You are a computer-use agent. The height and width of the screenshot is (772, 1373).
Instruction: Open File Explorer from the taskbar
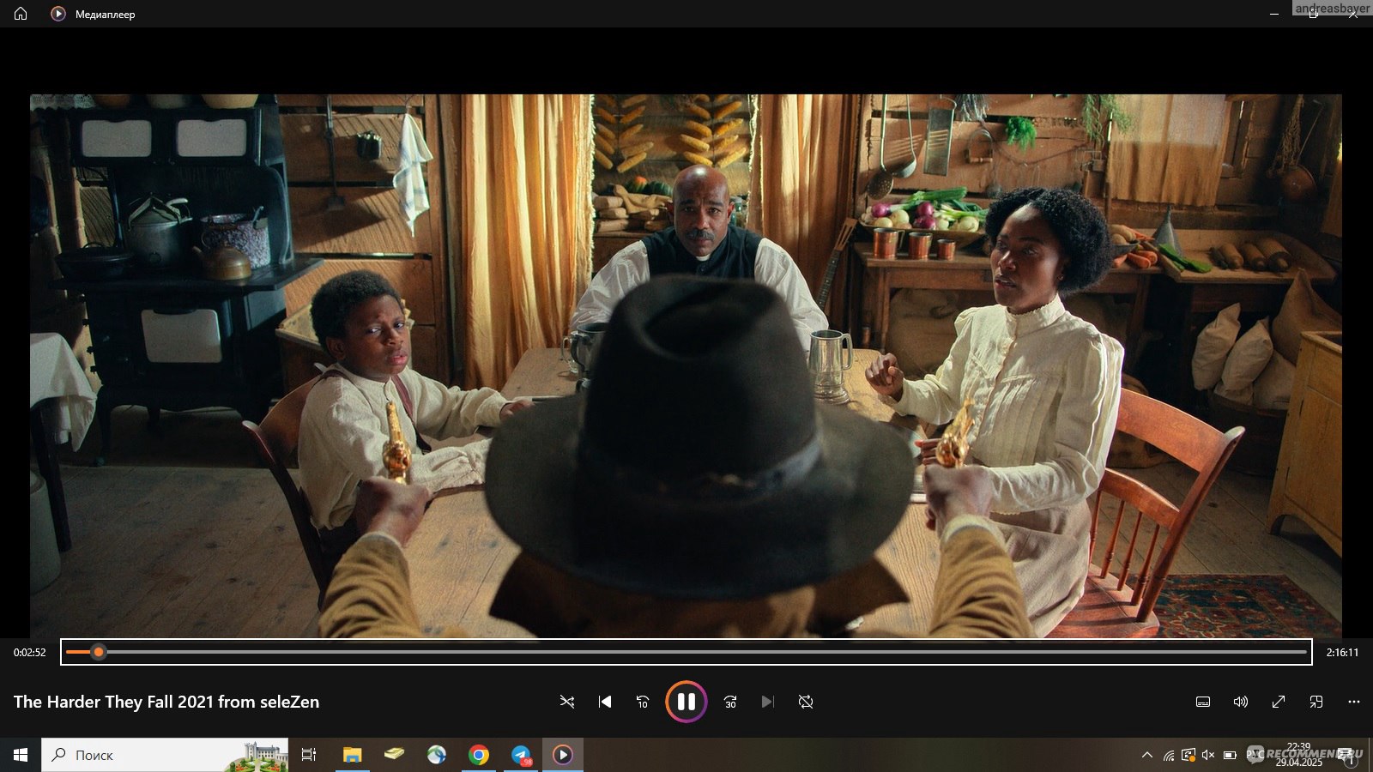pos(352,755)
